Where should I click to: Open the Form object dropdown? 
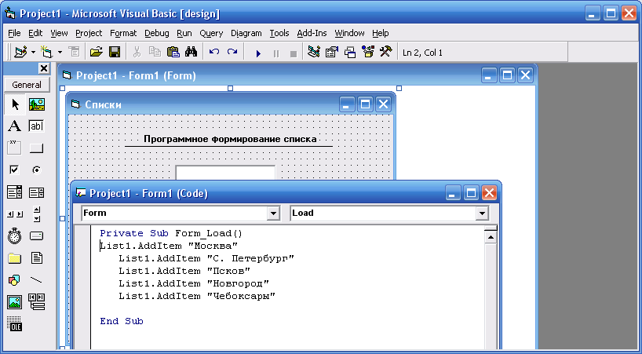coord(273,213)
